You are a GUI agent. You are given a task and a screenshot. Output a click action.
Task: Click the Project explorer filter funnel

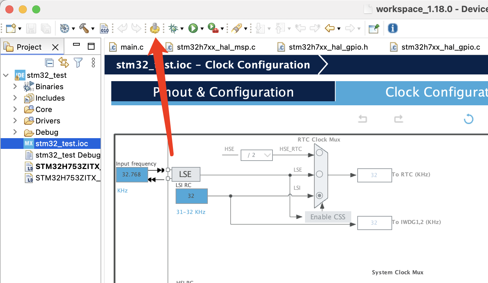pos(78,63)
